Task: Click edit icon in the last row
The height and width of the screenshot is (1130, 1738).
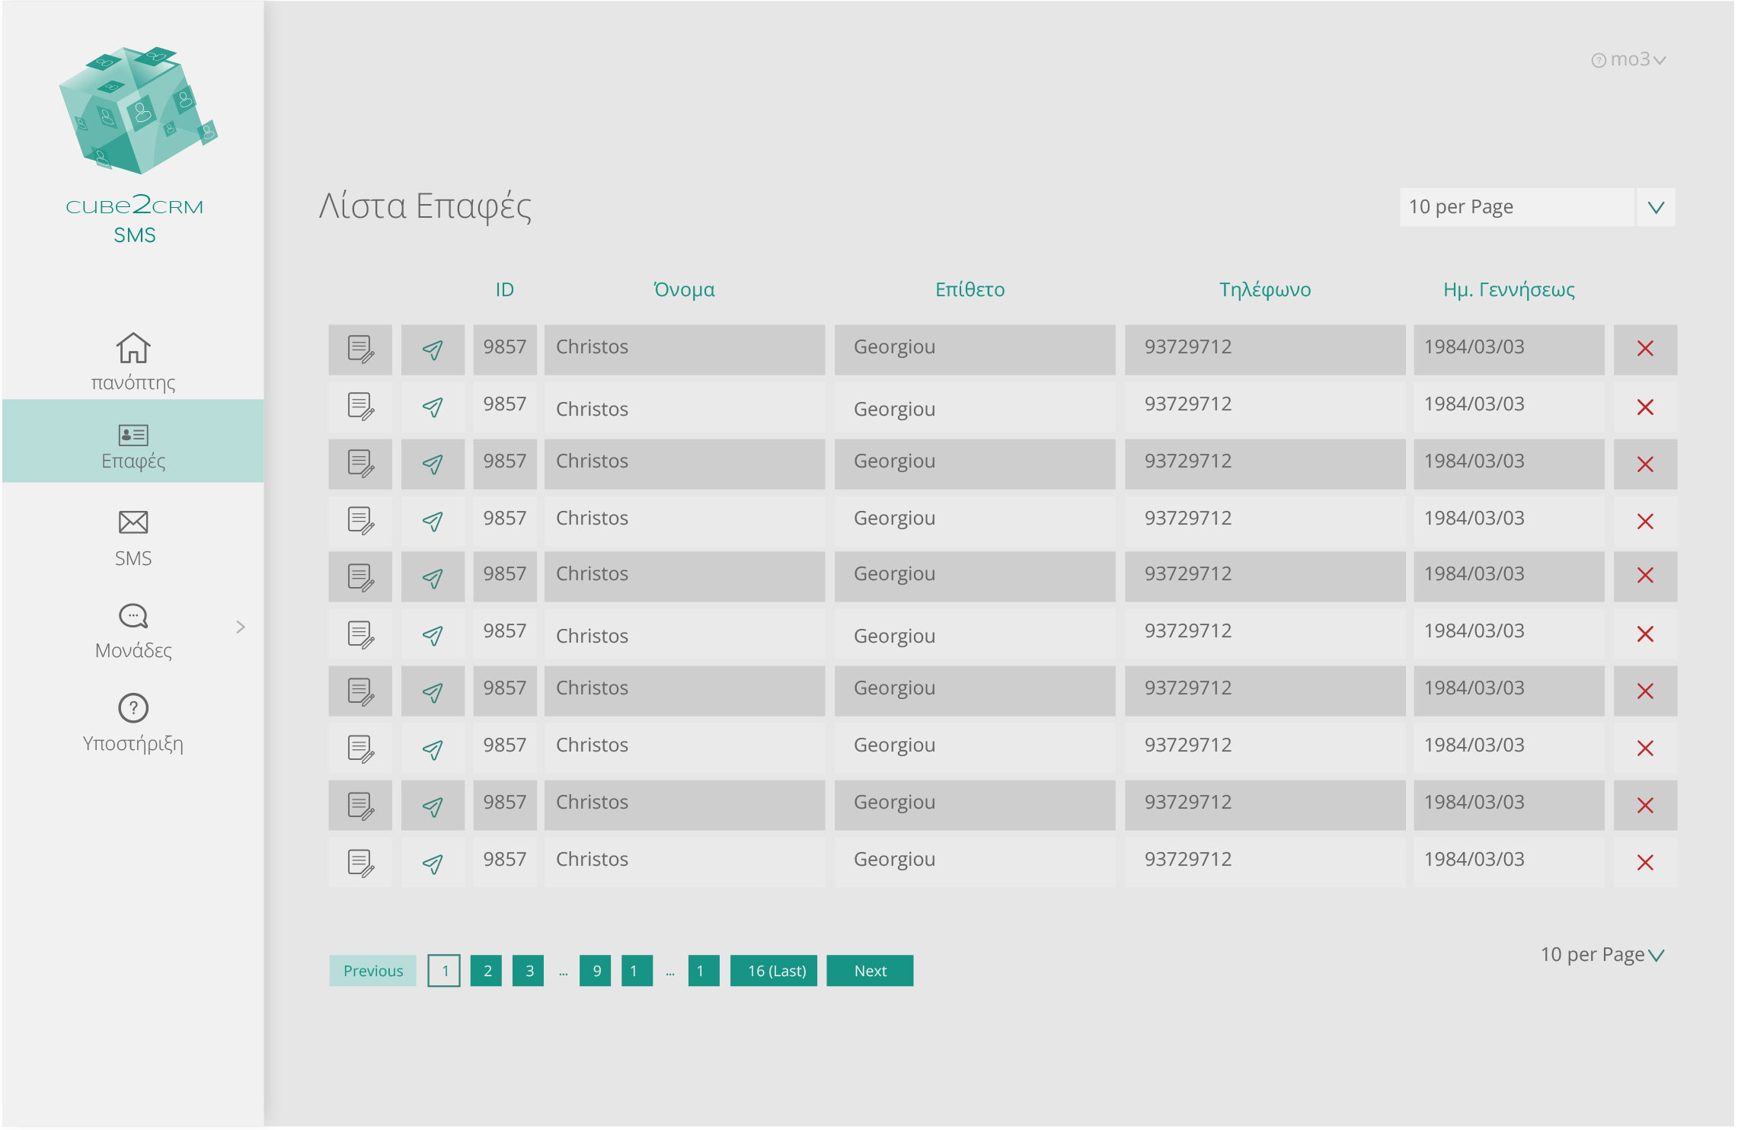Action: [x=360, y=863]
